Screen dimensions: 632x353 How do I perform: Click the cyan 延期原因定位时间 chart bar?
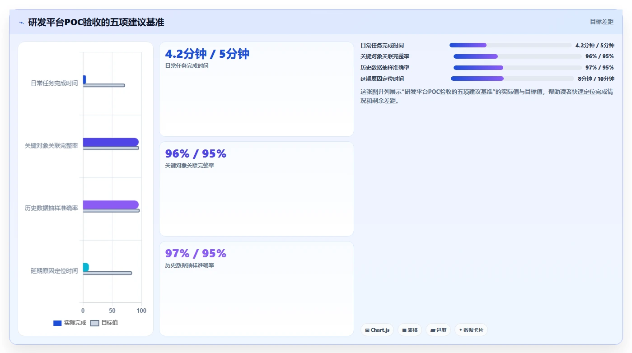click(86, 267)
